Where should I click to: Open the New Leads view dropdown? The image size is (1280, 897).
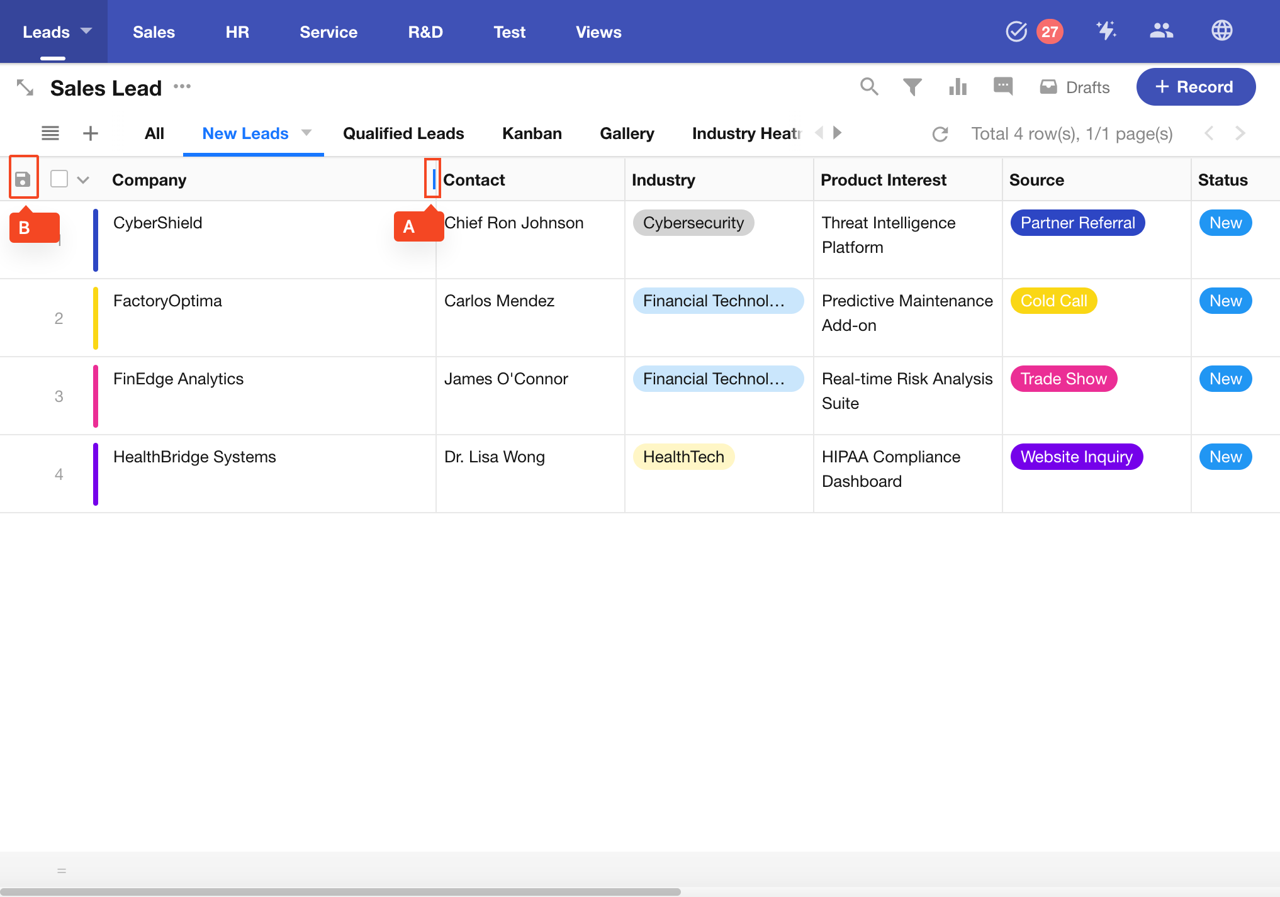click(306, 133)
